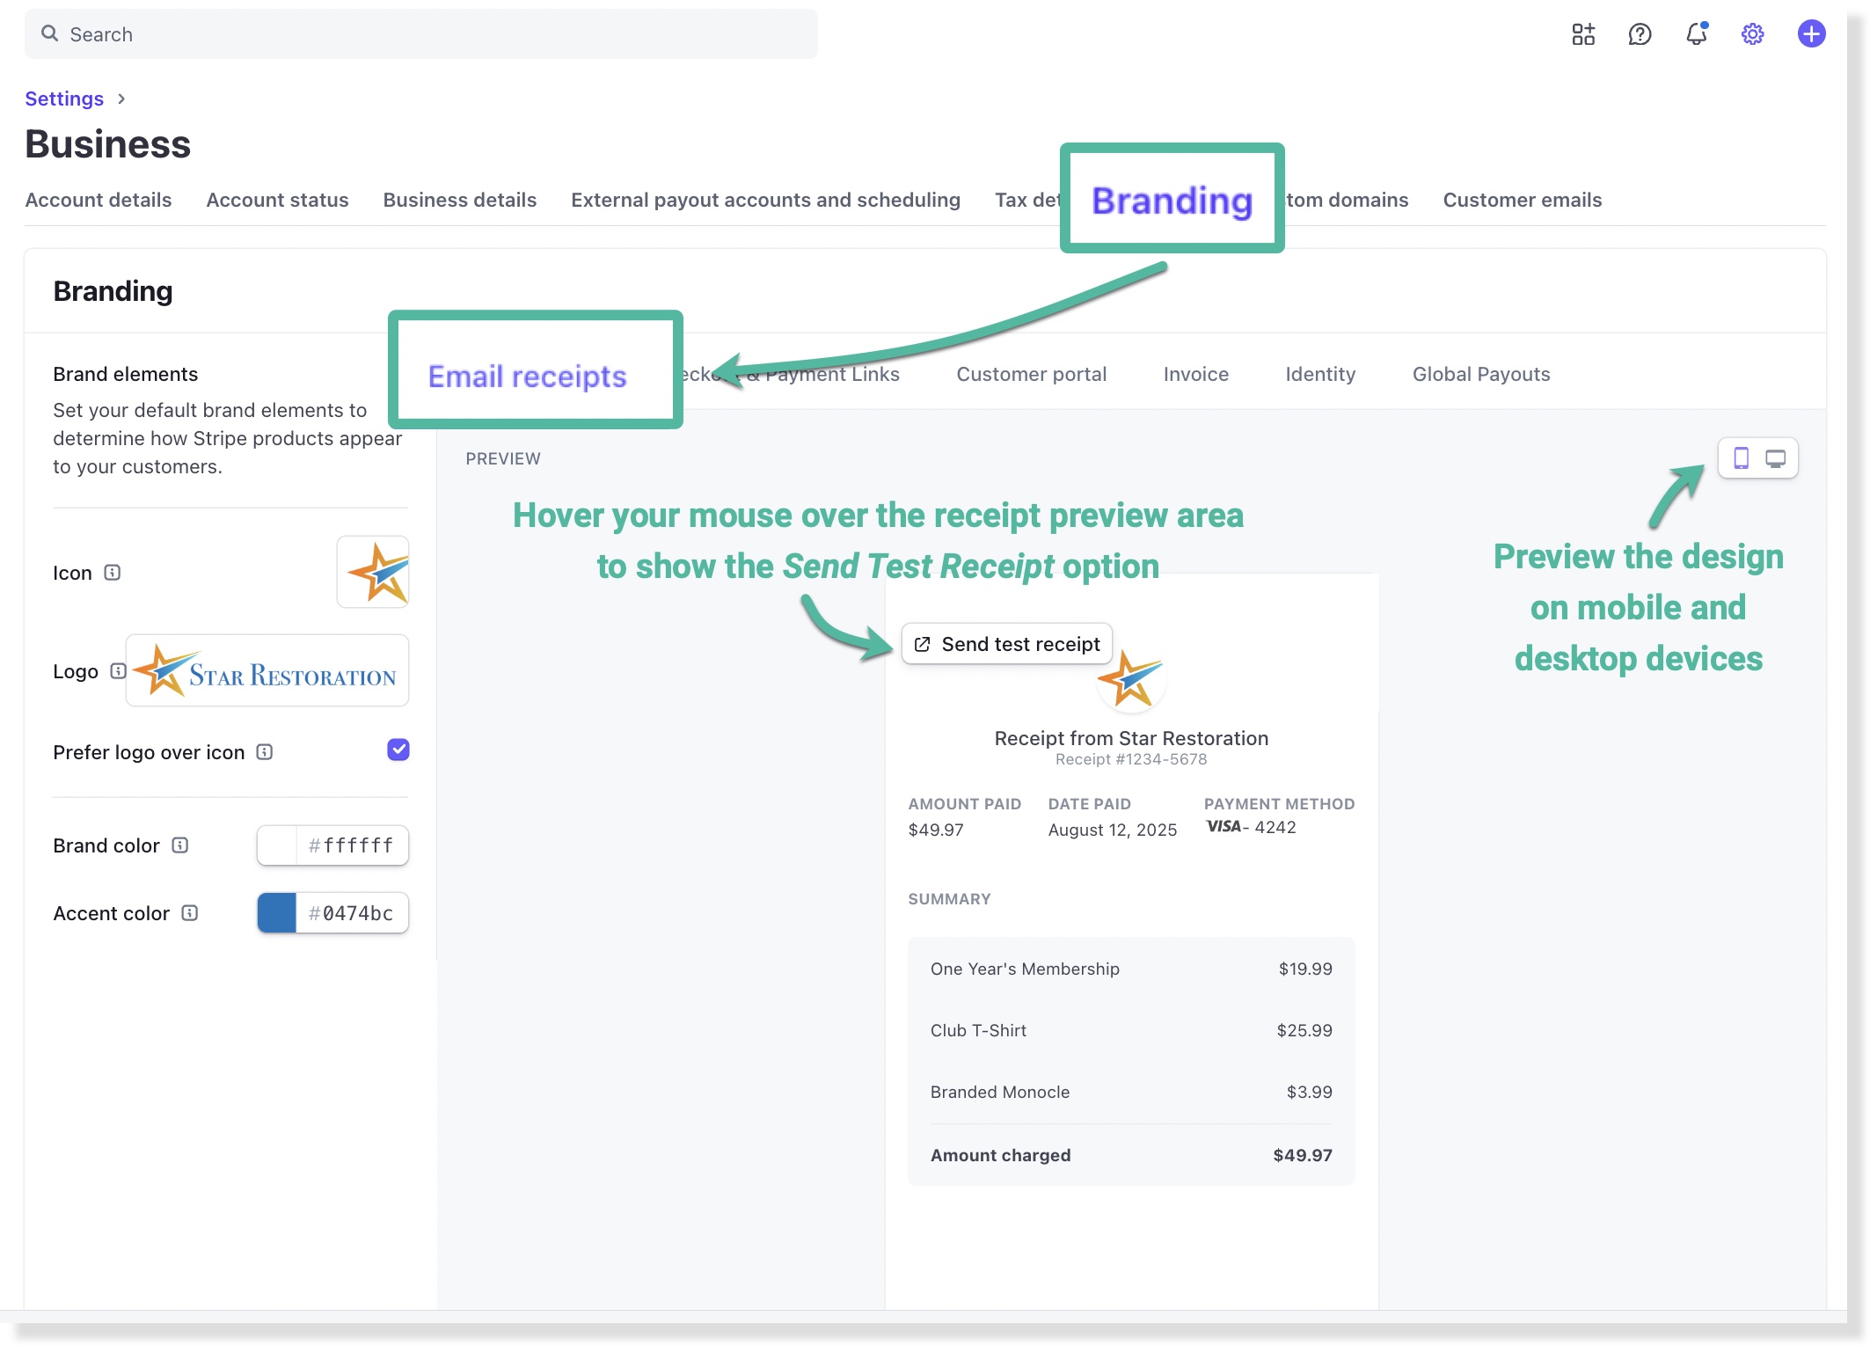The width and height of the screenshot is (1870, 1346).
Task: Open the Customer emails tab
Action: 1522,200
